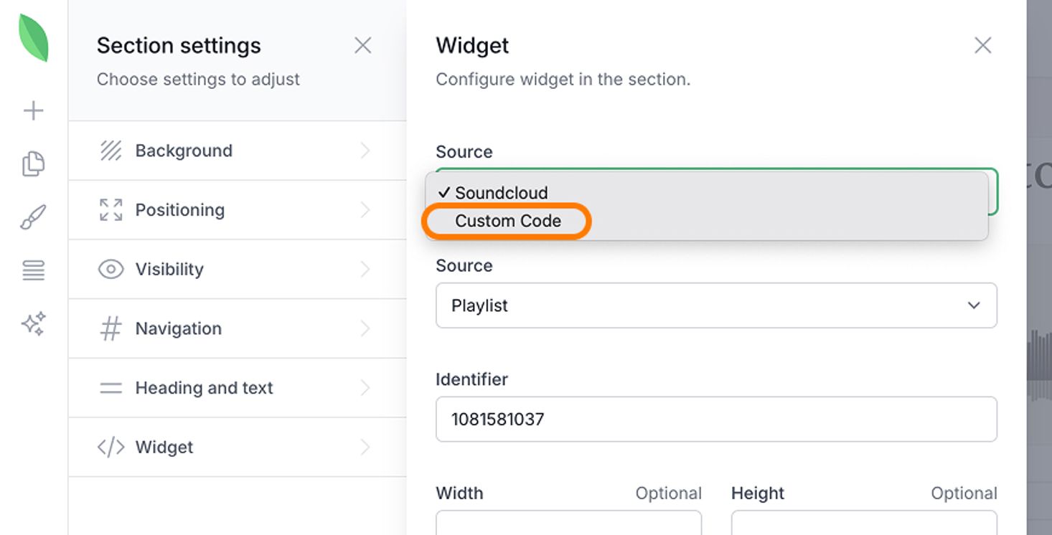Click the plus add icon in sidebar
This screenshot has height=535, width=1052.
pyautogui.click(x=34, y=110)
